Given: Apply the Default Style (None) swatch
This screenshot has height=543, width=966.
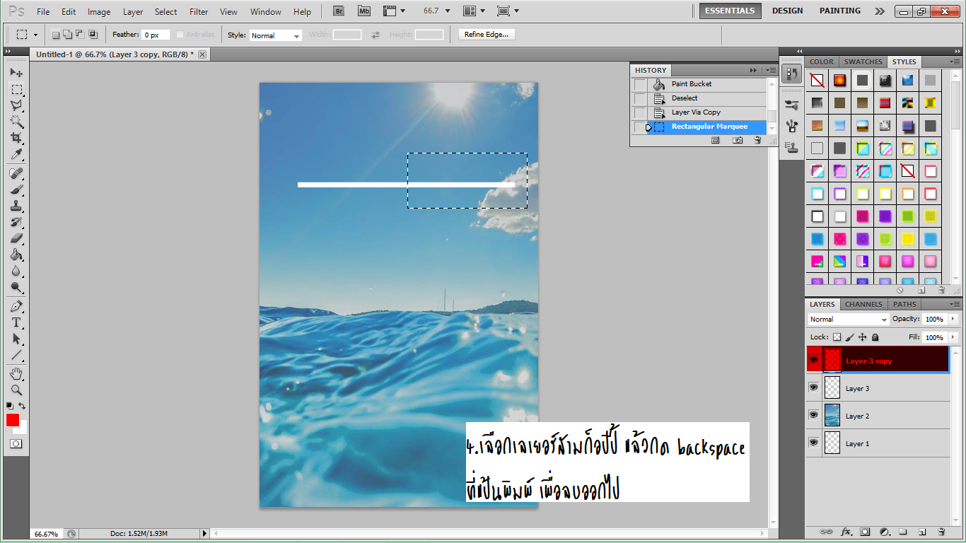Looking at the screenshot, I should tap(817, 81).
